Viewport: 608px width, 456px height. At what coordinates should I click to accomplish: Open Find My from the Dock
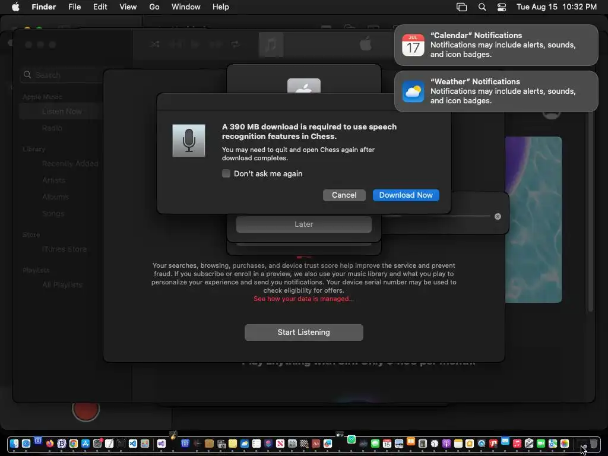coord(351,439)
